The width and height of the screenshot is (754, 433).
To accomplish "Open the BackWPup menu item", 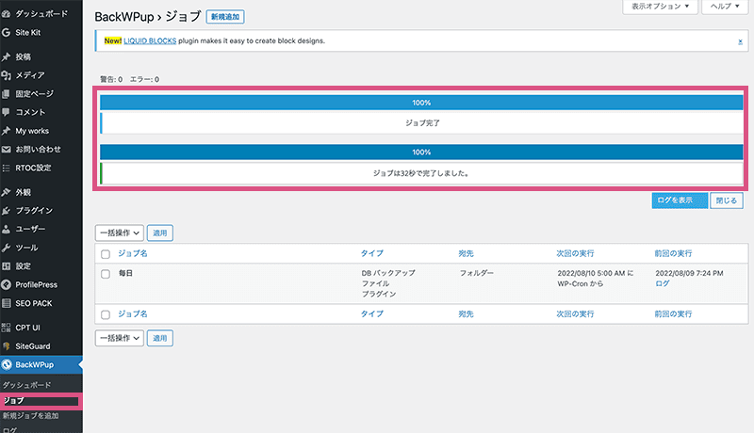I will click(34, 365).
